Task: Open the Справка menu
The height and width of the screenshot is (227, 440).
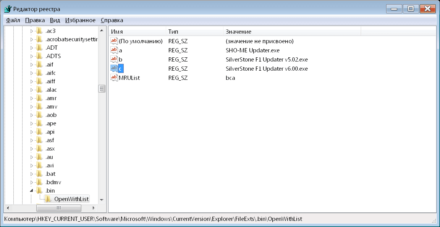Action: pos(112,20)
